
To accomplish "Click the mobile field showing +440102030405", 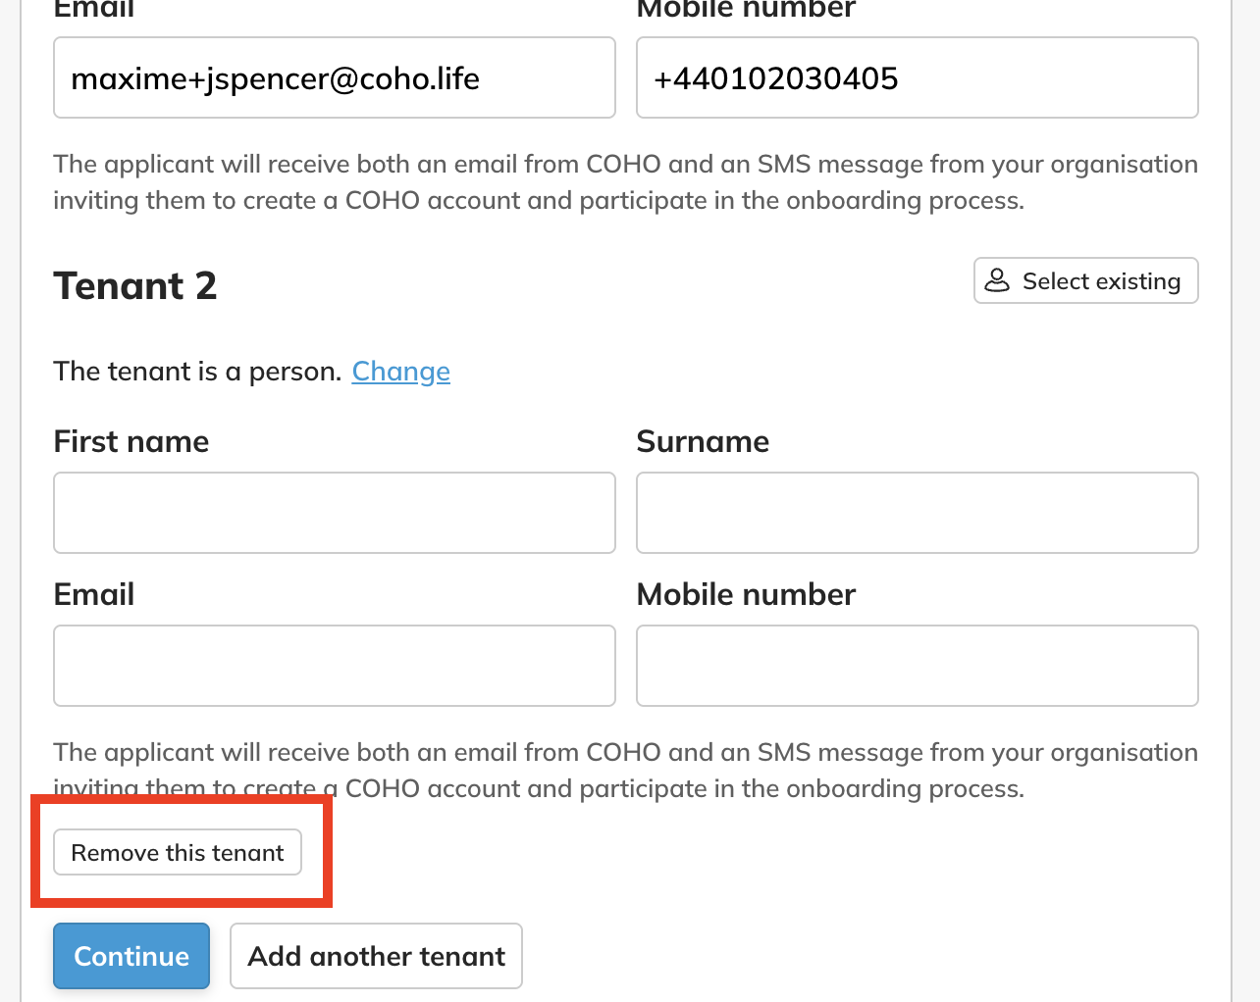I will click(918, 77).
